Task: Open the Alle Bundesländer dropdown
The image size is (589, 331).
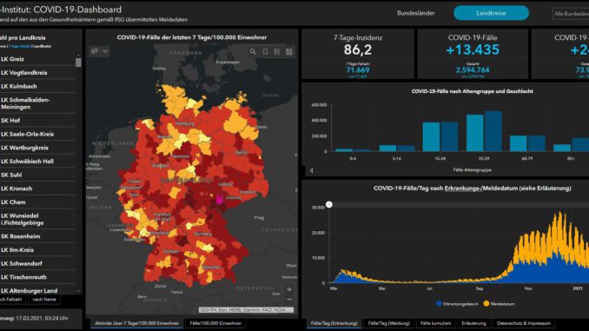Action: 571,14
